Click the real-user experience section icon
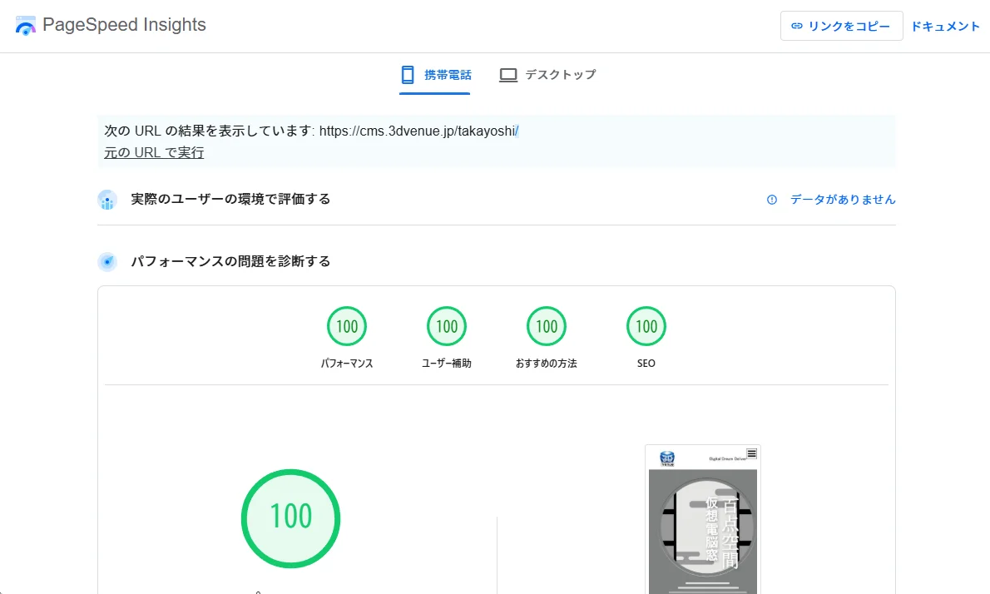The image size is (990, 594). [x=107, y=200]
